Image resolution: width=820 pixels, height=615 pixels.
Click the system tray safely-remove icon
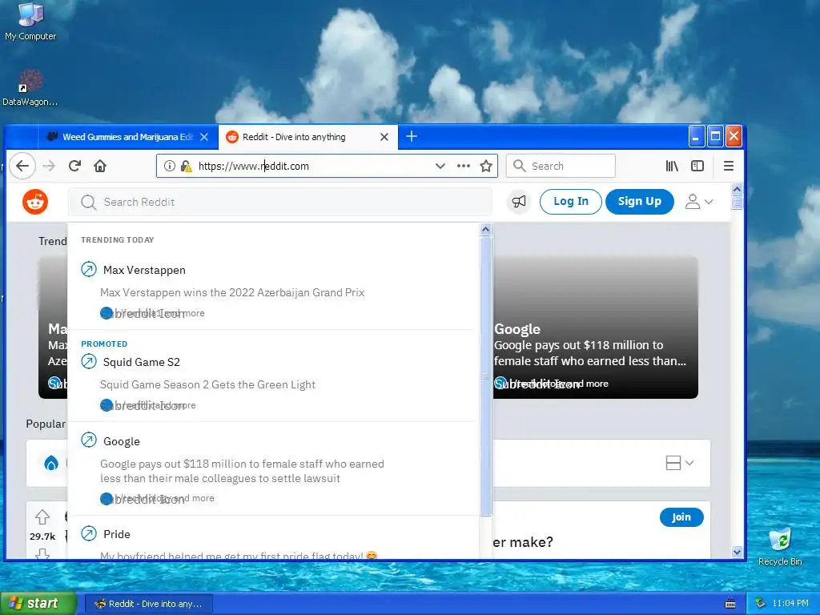click(761, 604)
